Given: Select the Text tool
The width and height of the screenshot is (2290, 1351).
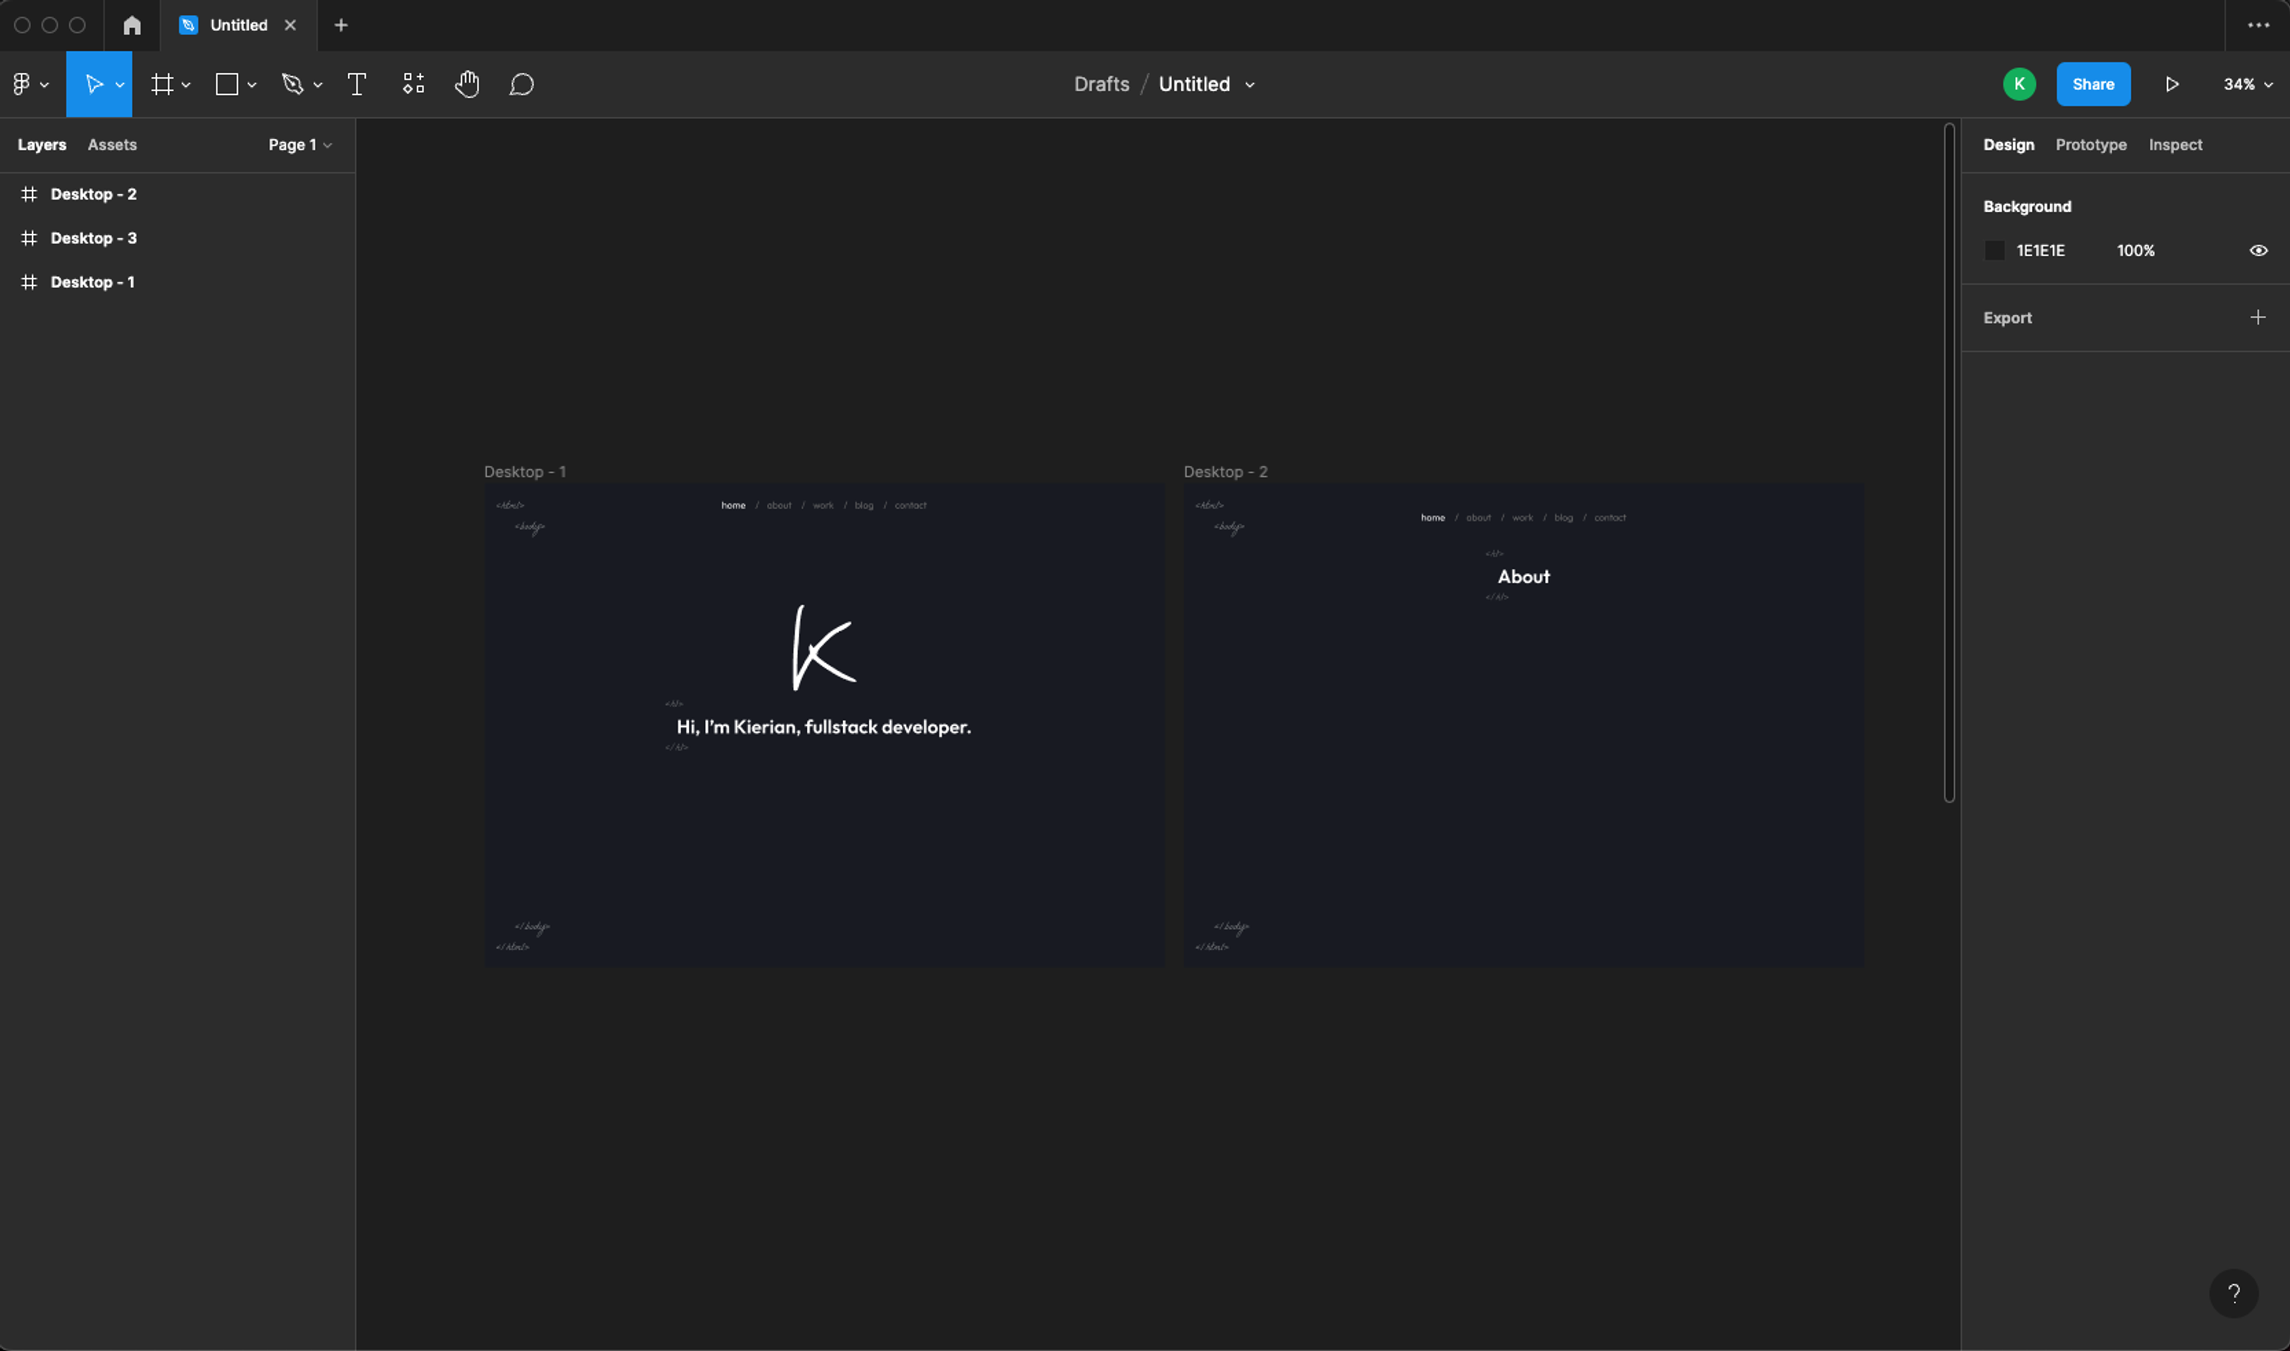Looking at the screenshot, I should click(x=357, y=85).
